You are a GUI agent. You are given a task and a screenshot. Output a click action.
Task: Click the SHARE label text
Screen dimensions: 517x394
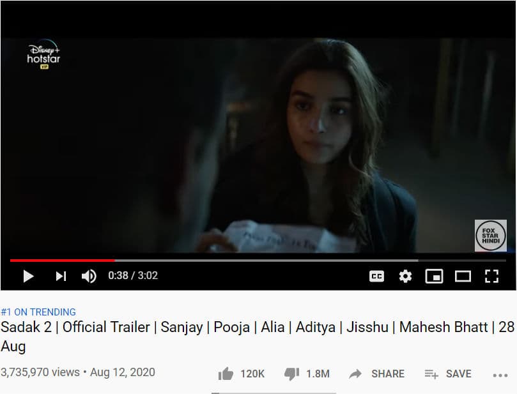(x=388, y=374)
